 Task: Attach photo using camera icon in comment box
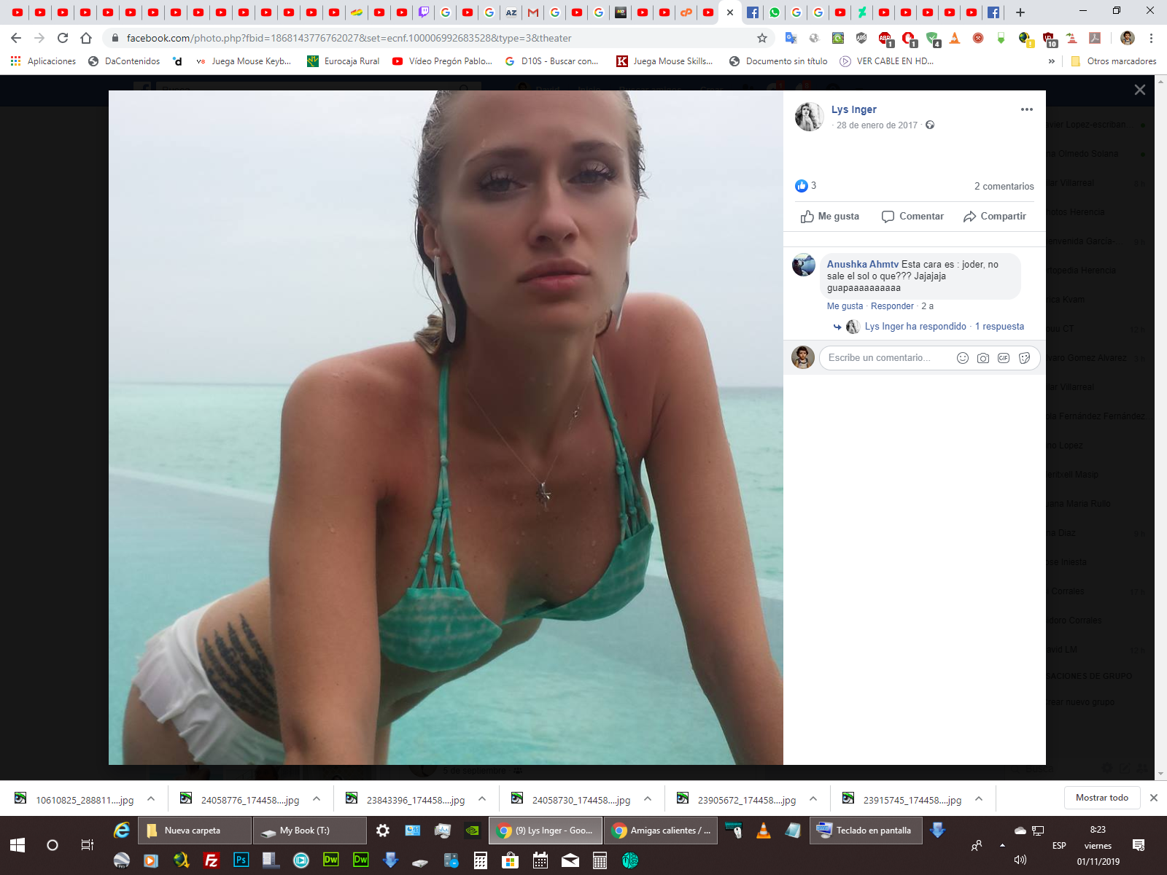tap(983, 358)
